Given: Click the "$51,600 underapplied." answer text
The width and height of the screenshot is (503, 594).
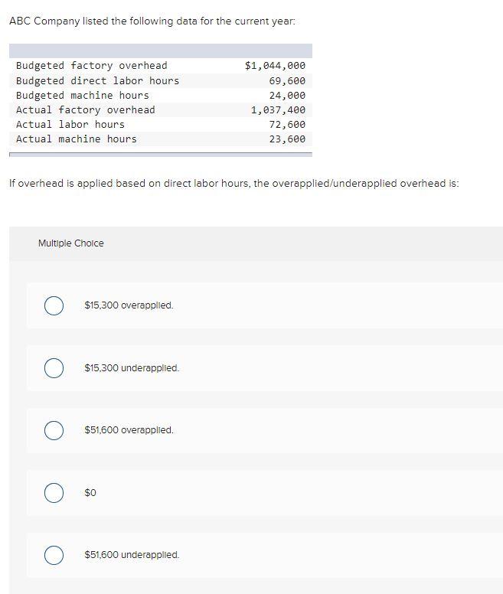Looking at the screenshot, I should pos(132,555).
